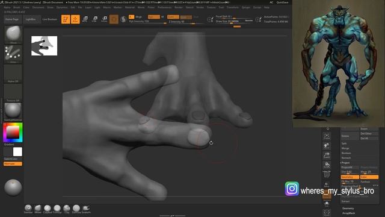Screen dimensions: 385x217
Task: Pick the Standard brush at the bottom
Action: (x=28, y=209)
